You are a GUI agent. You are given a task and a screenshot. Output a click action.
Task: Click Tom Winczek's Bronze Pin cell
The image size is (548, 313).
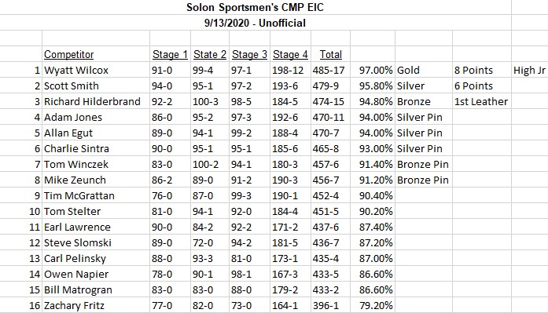click(x=423, y=164)
